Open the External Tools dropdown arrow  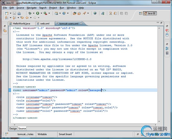pyautogui.click(x=49, y=13)
